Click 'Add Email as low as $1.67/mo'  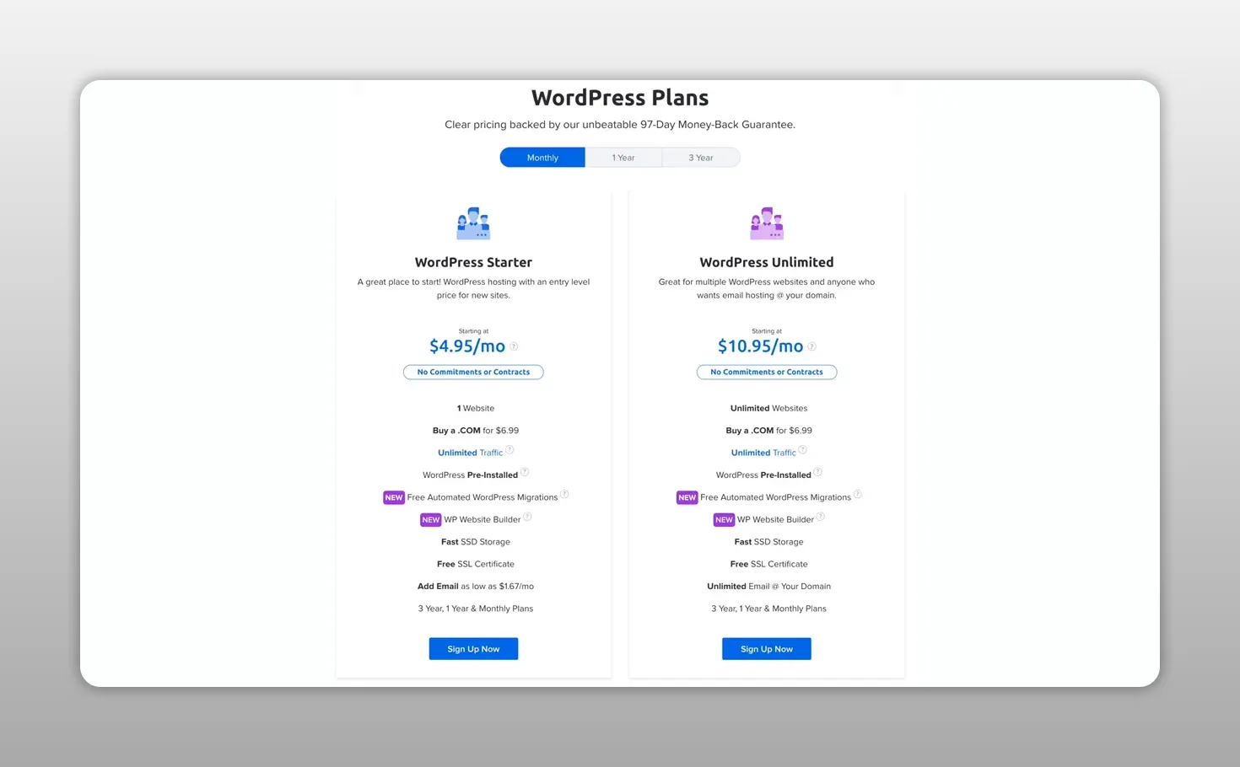(476, 587)
